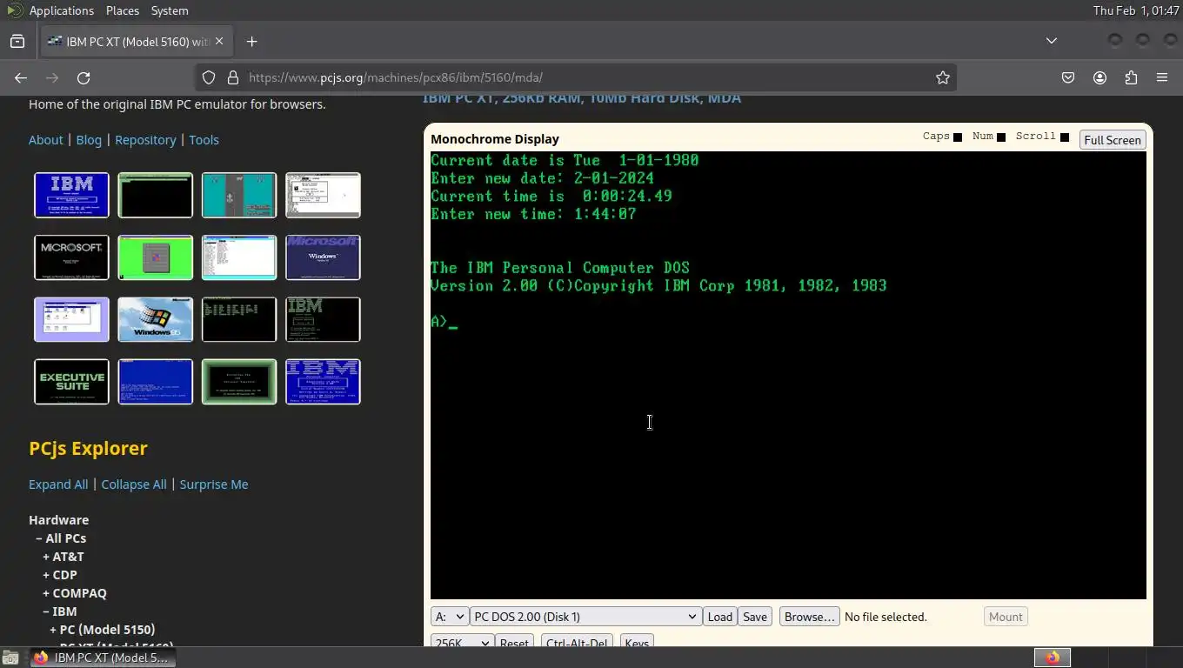Open the Microsoft Windows blue splash thumbnail
Image resolution: width=1183 pixels, height=668 pixels.
pyautogui.click(x=323, y=257)
